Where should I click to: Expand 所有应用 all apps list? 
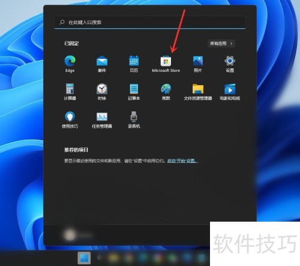click(x=221, y=43)
